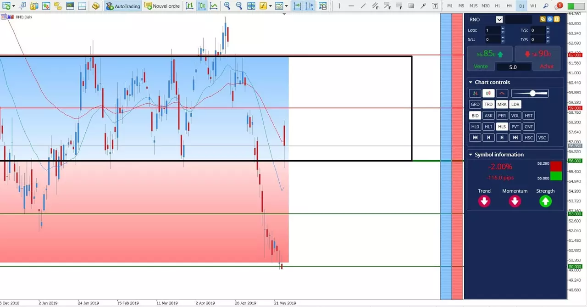587x307 pixels.
Task: Open the chat notification with red badge
Action: tap(559, 6)
